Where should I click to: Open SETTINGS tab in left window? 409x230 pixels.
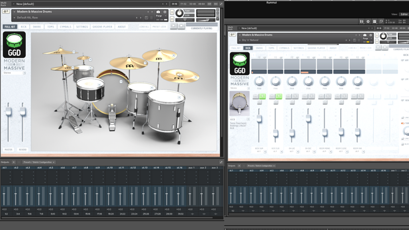(x=82, y=27)
